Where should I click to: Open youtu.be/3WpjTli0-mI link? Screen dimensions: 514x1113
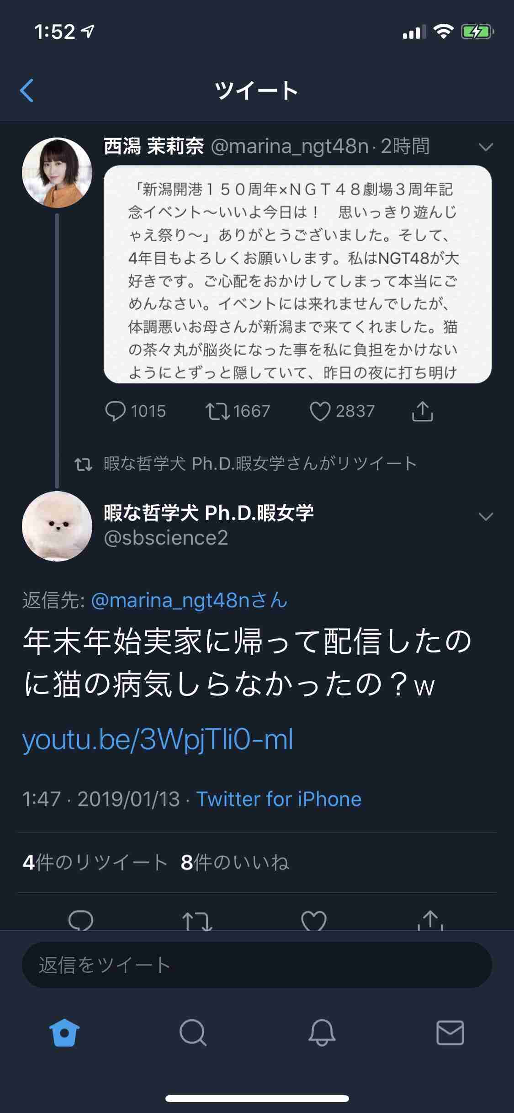[x=158, y=740]
